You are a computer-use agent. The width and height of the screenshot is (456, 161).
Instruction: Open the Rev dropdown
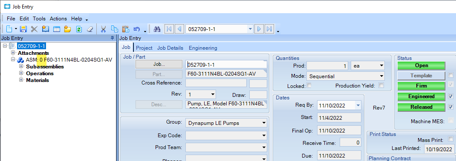pyautogui.click(x=213, y=94)
